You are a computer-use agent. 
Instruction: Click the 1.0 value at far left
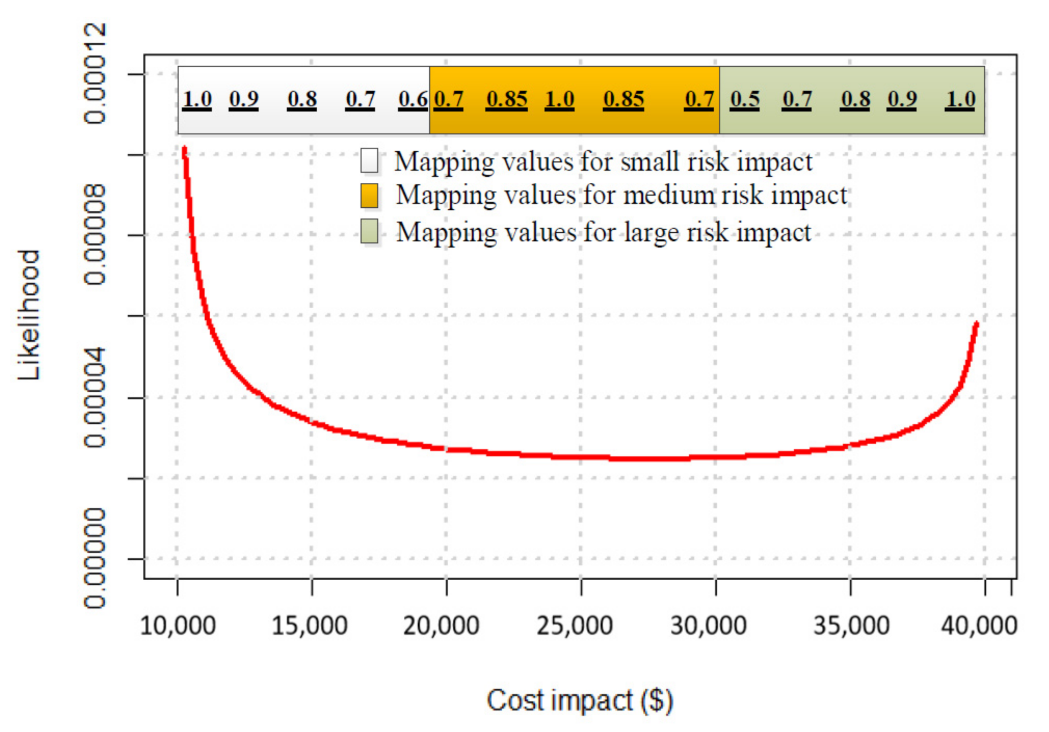click(197, 100)
